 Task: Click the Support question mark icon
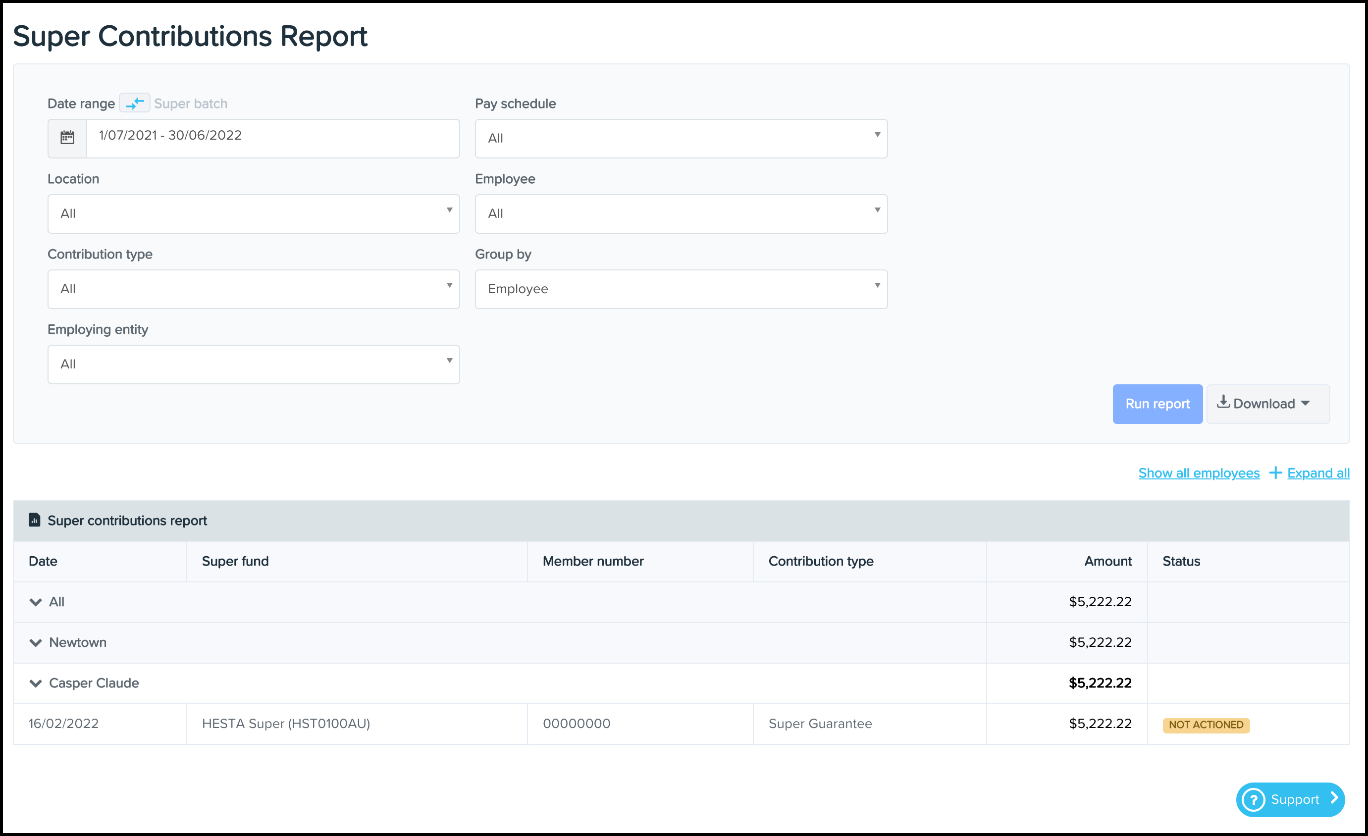(x=1253, y=799)
